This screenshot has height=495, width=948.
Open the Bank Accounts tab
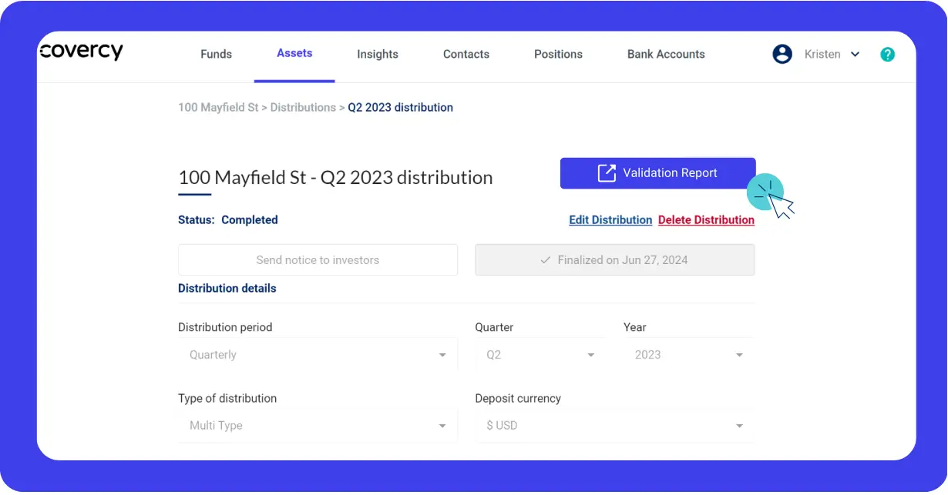[666, 54]
